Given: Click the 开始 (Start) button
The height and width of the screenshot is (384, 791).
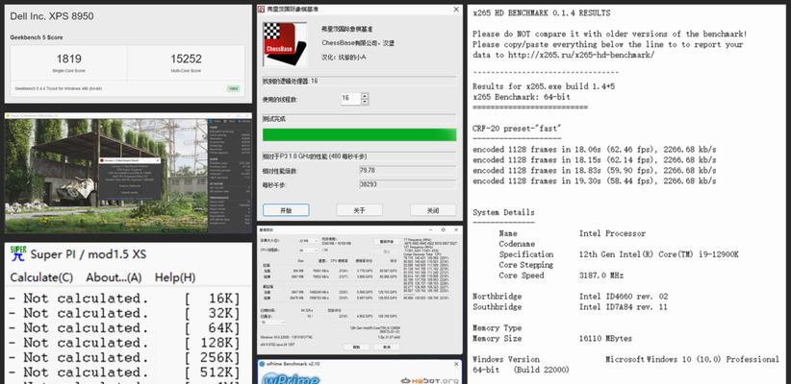Looking at the screenshot, I should point(286,210).
